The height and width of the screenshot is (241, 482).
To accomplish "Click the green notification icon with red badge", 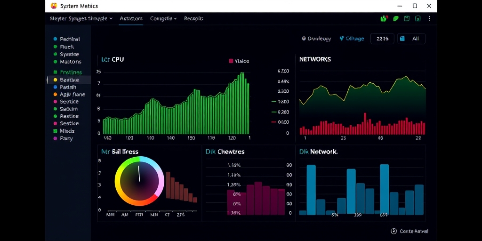I will tap(384, 18).
